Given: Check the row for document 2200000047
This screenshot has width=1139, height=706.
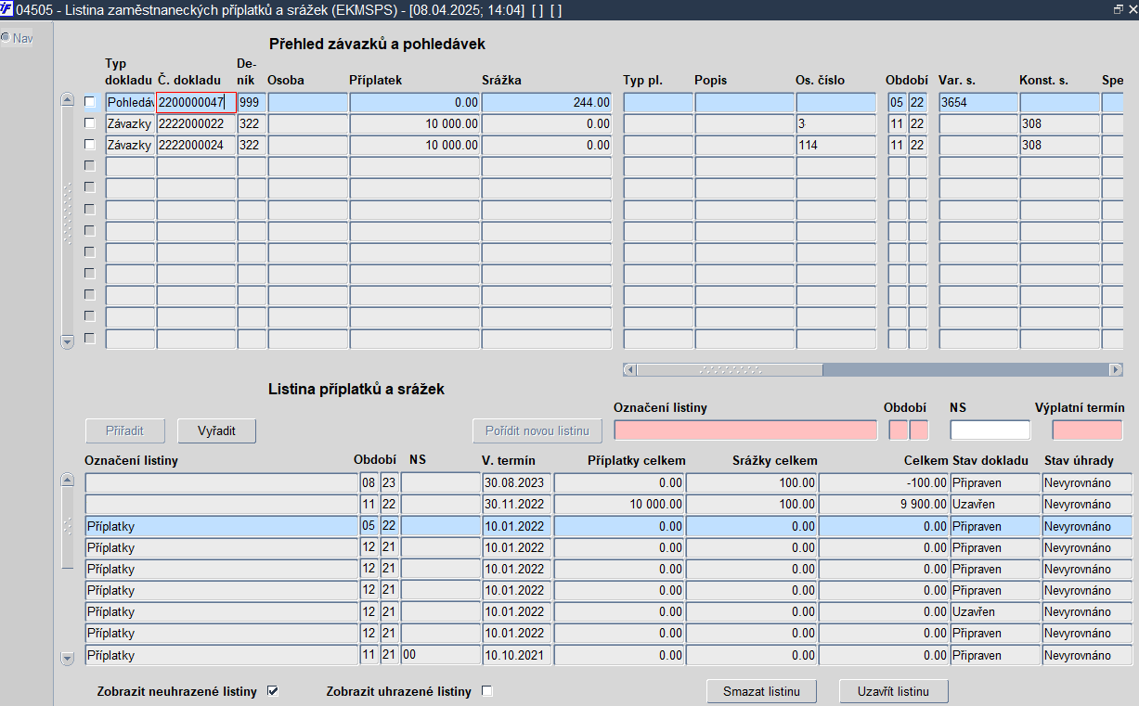Looking at the screenshot, I should click(x=90, y=102).
